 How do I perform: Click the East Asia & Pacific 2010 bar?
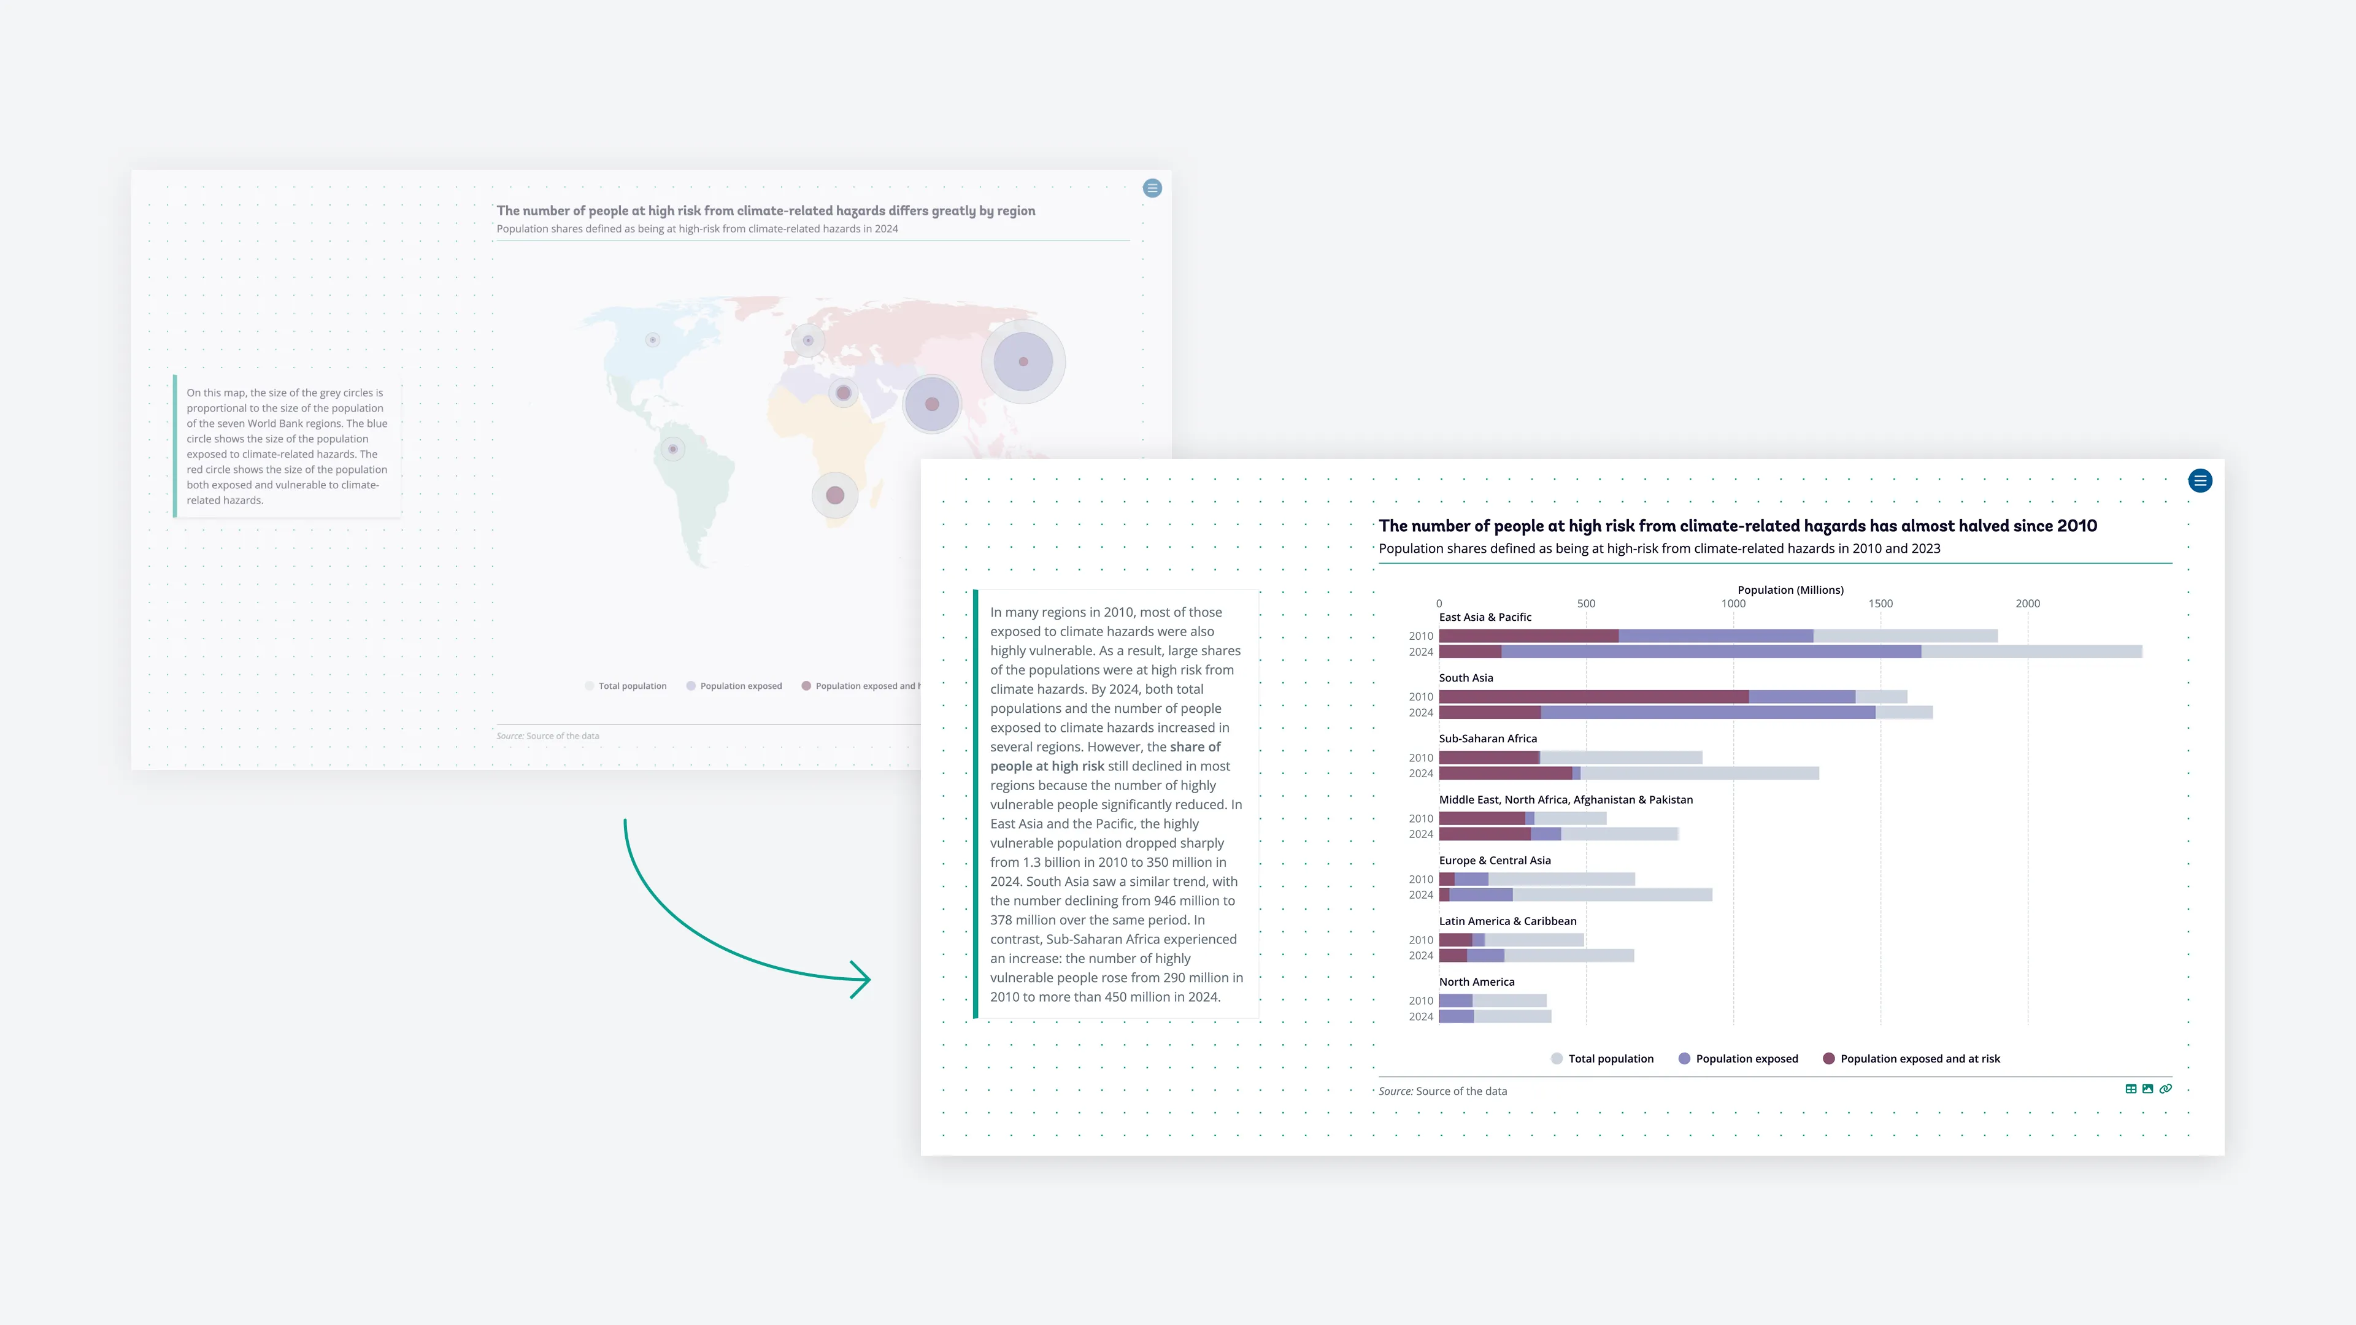(1718, 636)
